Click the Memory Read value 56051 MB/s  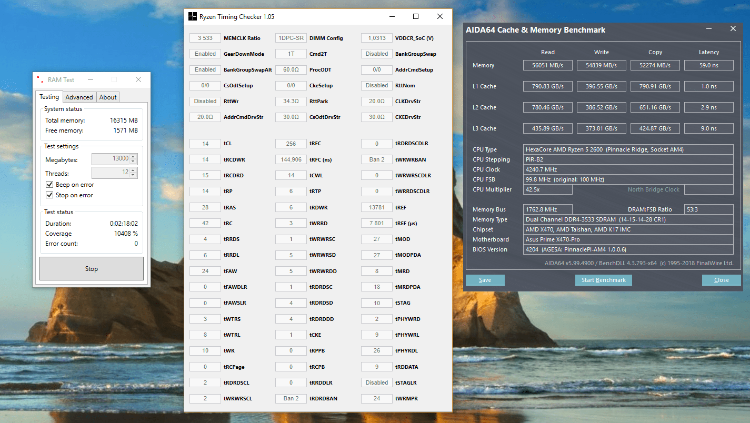pyautogui.click(x=548, y=65)
